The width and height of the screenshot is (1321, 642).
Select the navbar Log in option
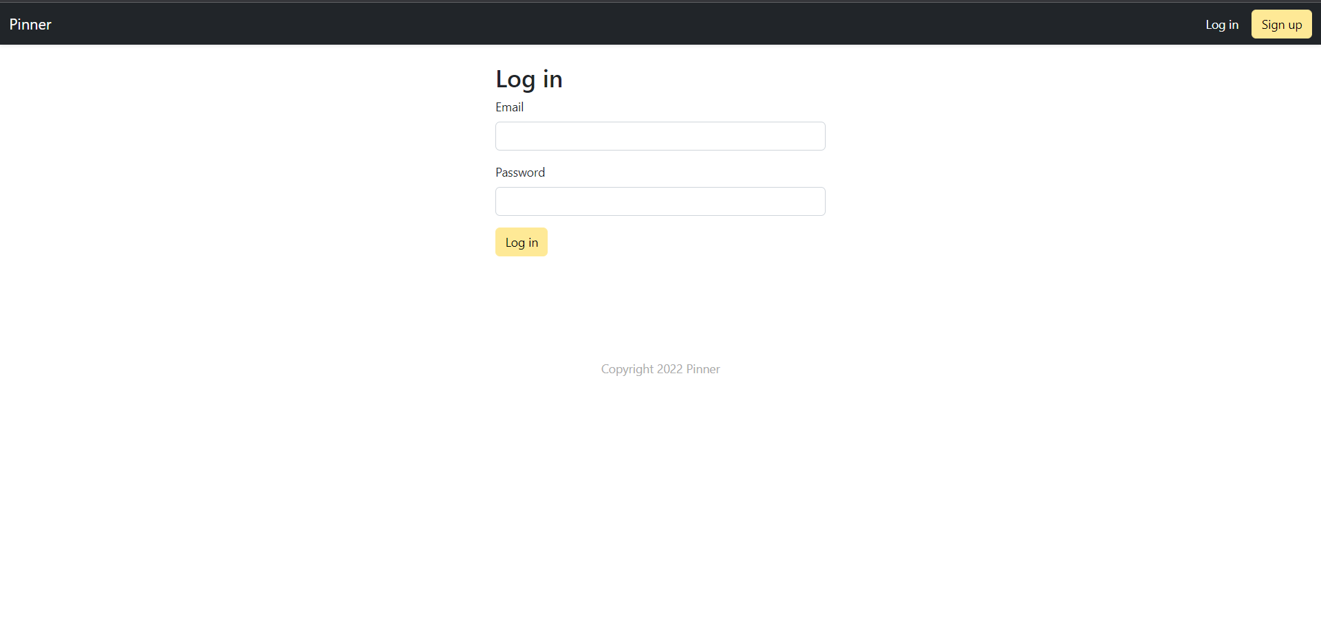pyautogui.click(x=1222, y=24)
